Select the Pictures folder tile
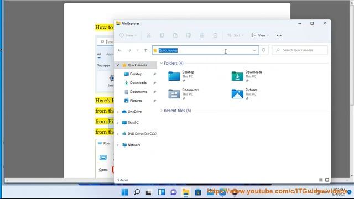Image resolution: width=354 pixels, height=199 pixels. [244, 94]
